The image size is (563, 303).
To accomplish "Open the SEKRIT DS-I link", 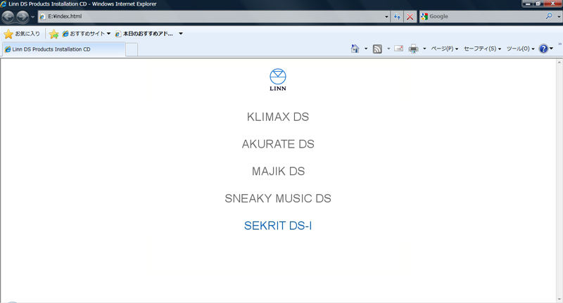I will click(278, 226).
